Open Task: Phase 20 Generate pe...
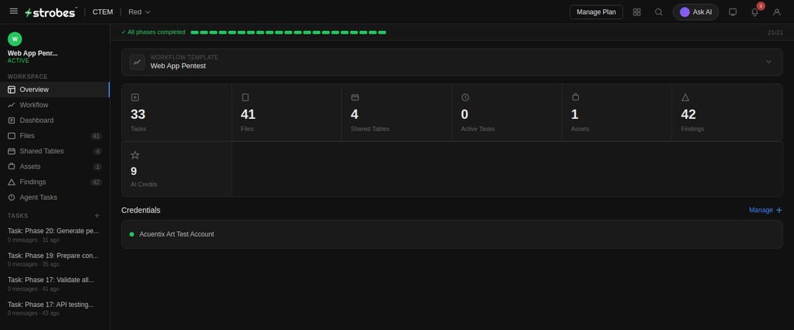This screenshot has height=330, width=794. 55,235
